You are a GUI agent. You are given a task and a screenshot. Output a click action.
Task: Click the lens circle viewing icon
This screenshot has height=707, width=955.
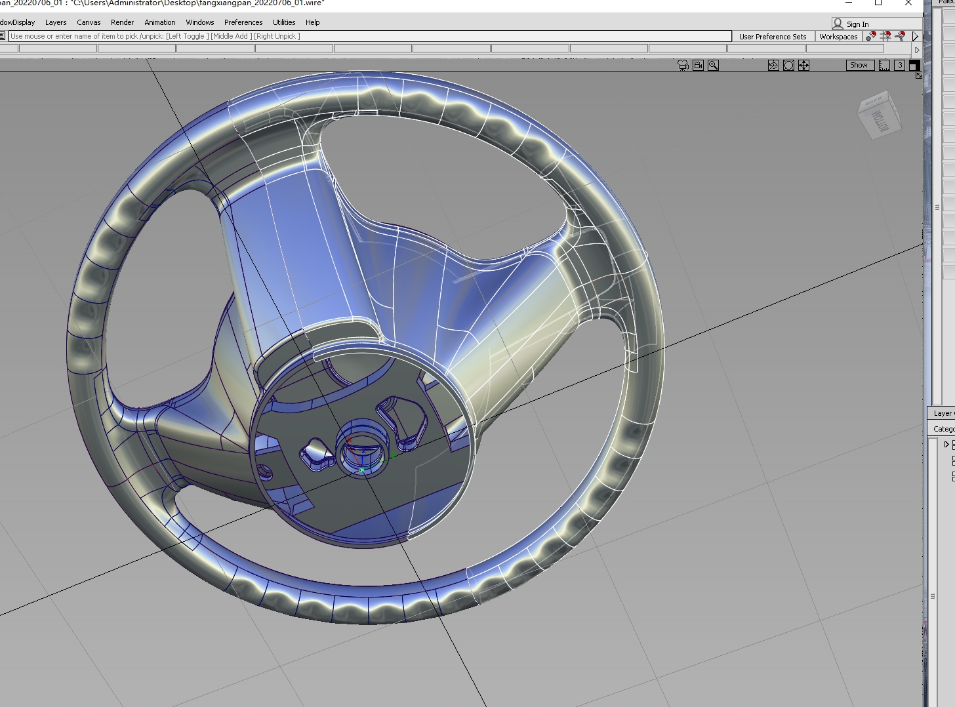[788, 65]
